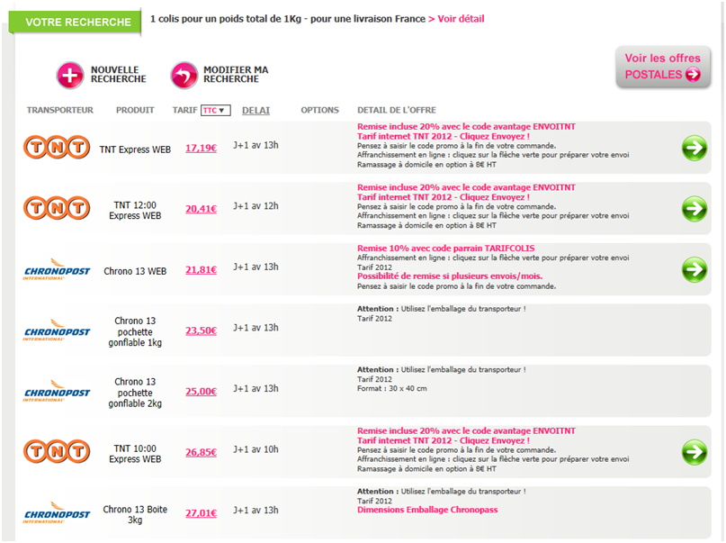Screen dimensions: 726x543
Task: Click the OPTIONS column header
Action: [319, 111]
